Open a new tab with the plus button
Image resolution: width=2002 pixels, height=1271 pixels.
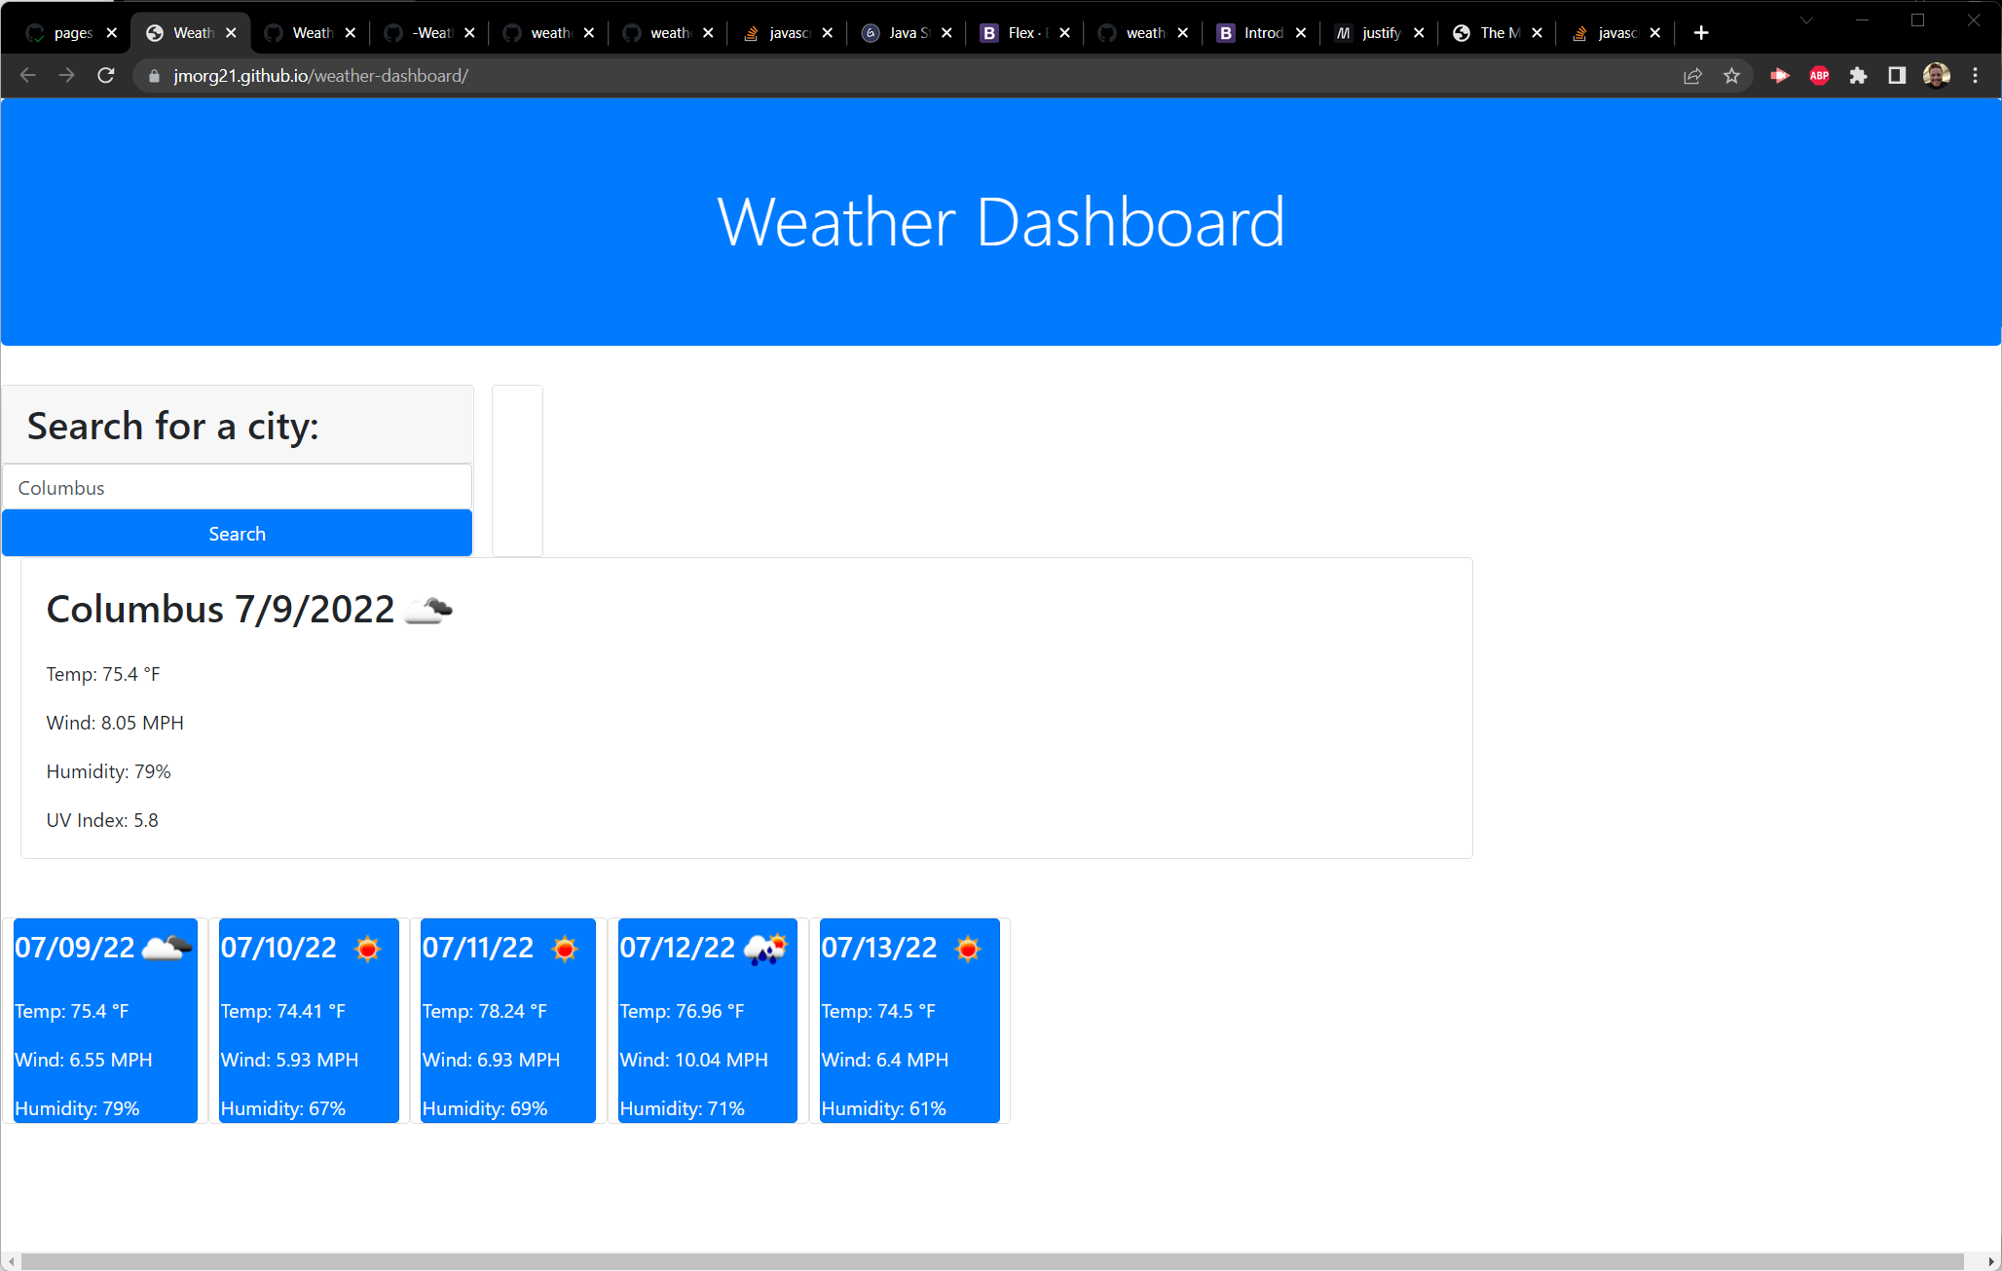click(1699, 32)
